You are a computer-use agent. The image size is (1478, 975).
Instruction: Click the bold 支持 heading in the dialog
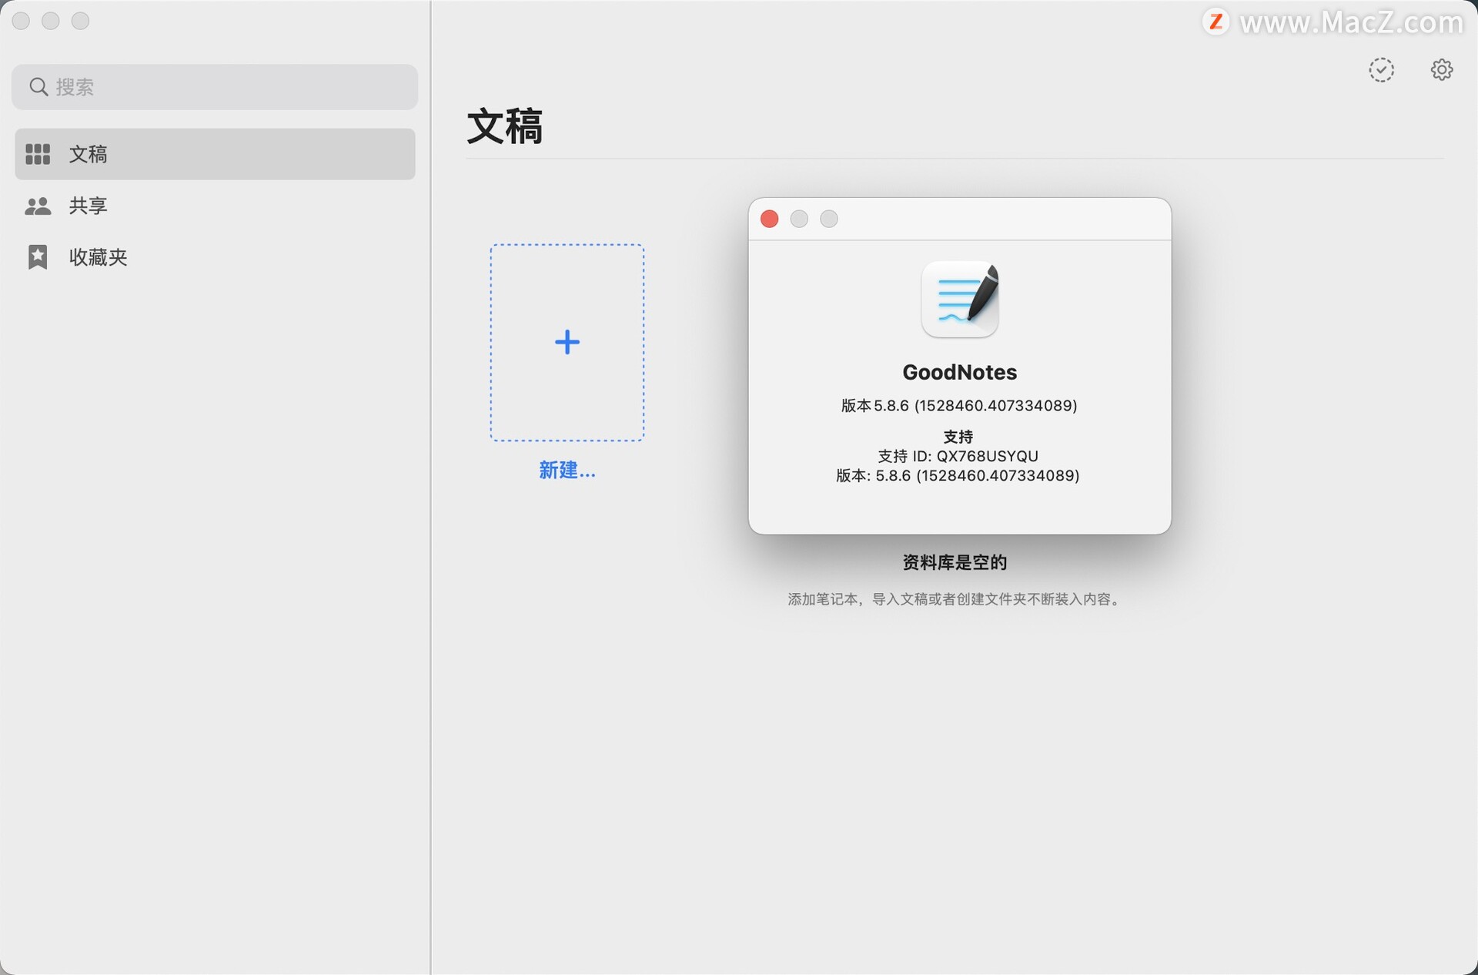point(958,437)
